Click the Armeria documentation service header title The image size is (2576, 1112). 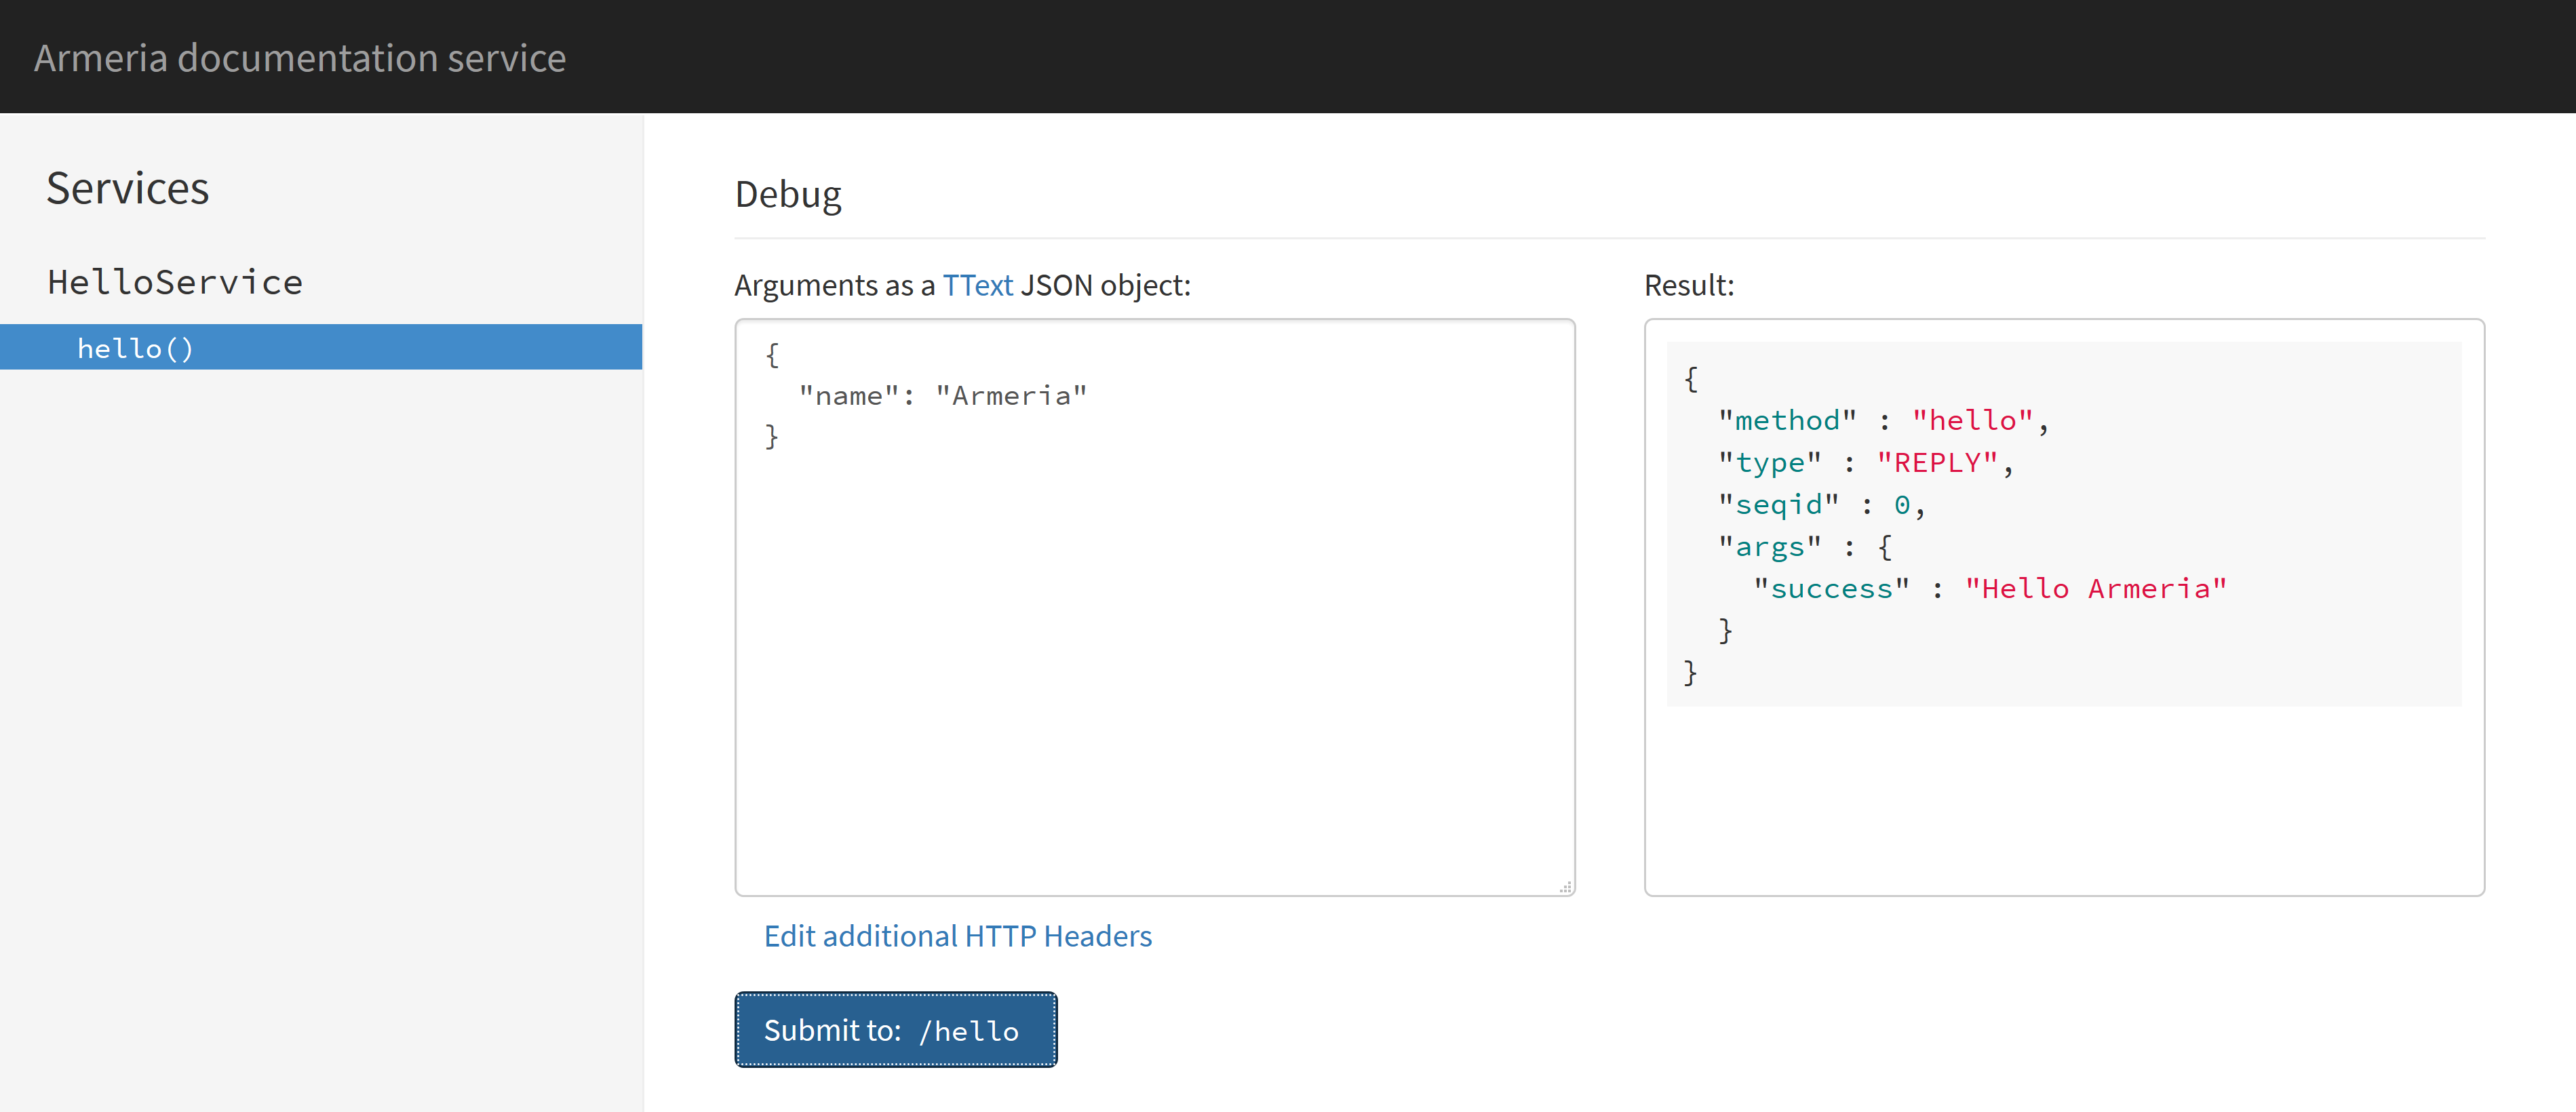(x=300, y=58)
